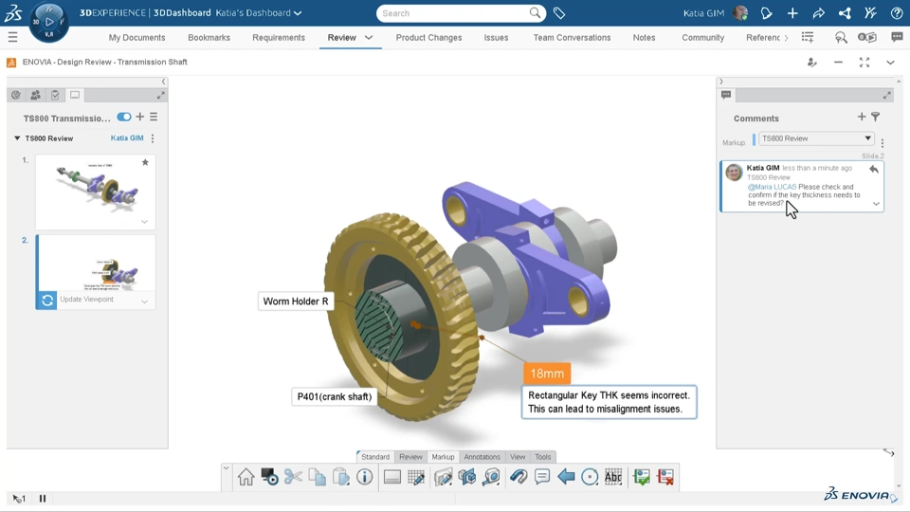Open the Review tab dropdown chevron
This screenshot has width=910, height=512.
tap(369, 37)
